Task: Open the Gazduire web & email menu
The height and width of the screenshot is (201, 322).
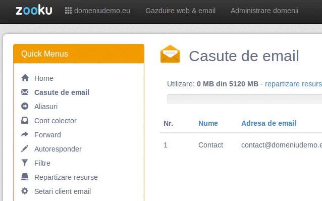Action: point(180,11)
